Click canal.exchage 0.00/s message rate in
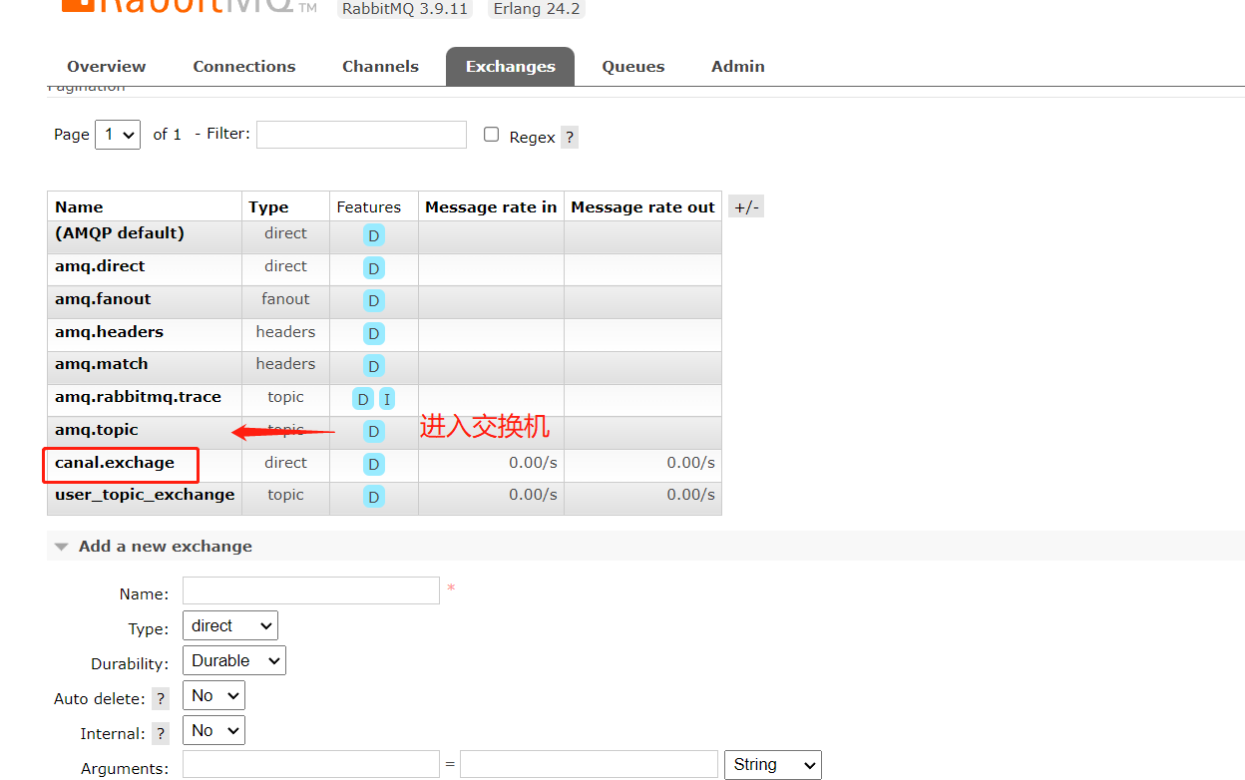This screenshot has height=780, width=1245. [x=533, y=463]
